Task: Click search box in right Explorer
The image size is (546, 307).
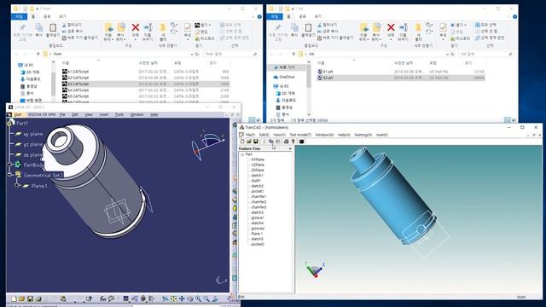Action: tap(486, 54)
